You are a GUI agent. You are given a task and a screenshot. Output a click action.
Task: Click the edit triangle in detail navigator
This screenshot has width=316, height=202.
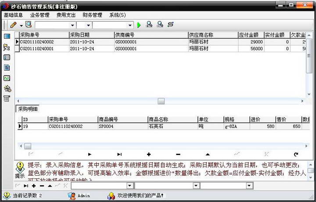point(208,154)
